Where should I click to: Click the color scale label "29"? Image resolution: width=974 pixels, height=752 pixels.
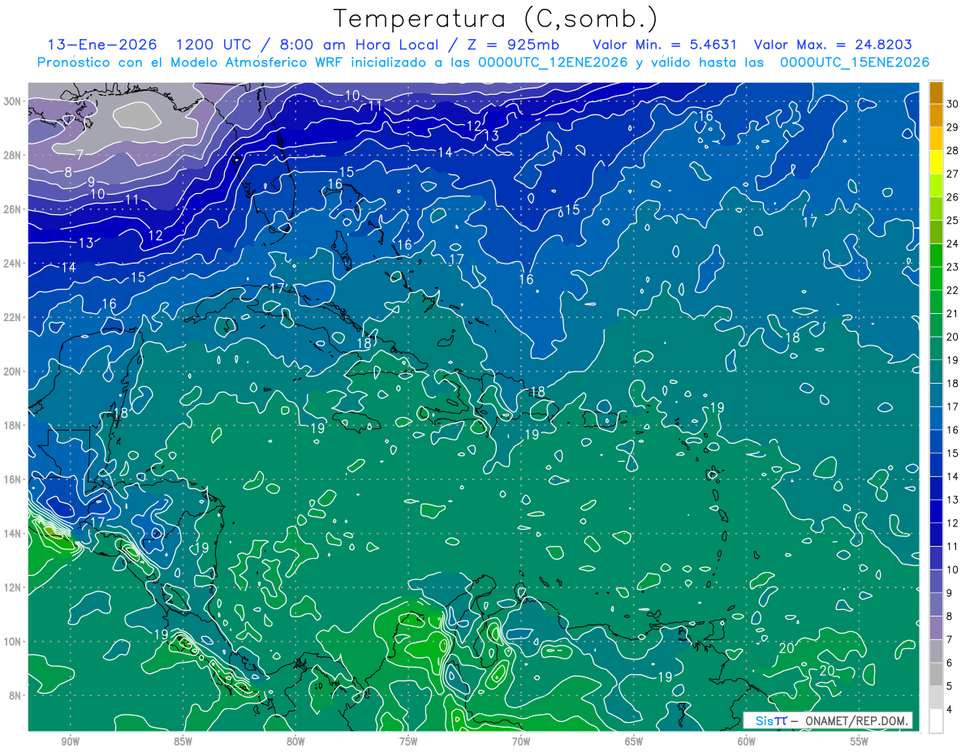click(x=953, y=127)
